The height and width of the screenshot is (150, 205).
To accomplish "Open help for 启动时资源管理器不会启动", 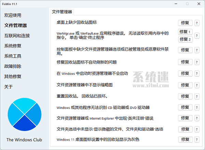I will pyautogui.click(x=197, y=73).
